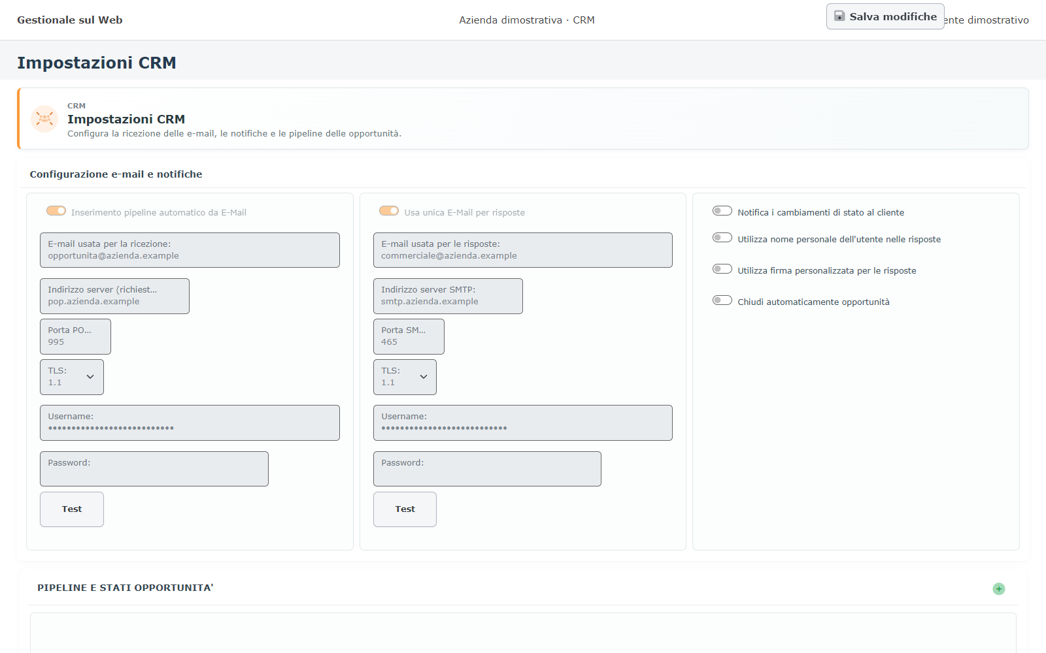
Task: Click the E-mail usata per la ricezione field
Action: click(x=190, y=250)
